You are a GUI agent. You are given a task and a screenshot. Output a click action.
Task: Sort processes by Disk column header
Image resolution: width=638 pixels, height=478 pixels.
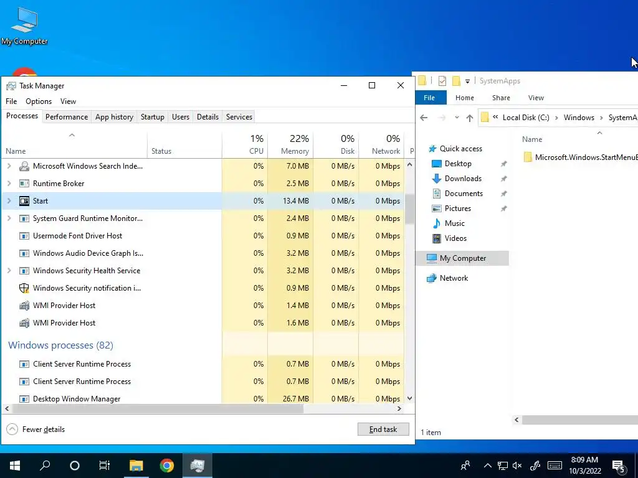(x=336, y=144)
